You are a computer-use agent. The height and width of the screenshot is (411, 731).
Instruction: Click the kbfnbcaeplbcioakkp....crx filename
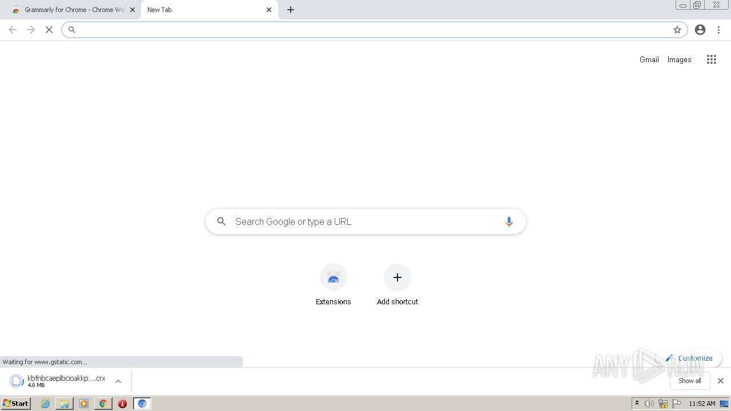(66, 378)
